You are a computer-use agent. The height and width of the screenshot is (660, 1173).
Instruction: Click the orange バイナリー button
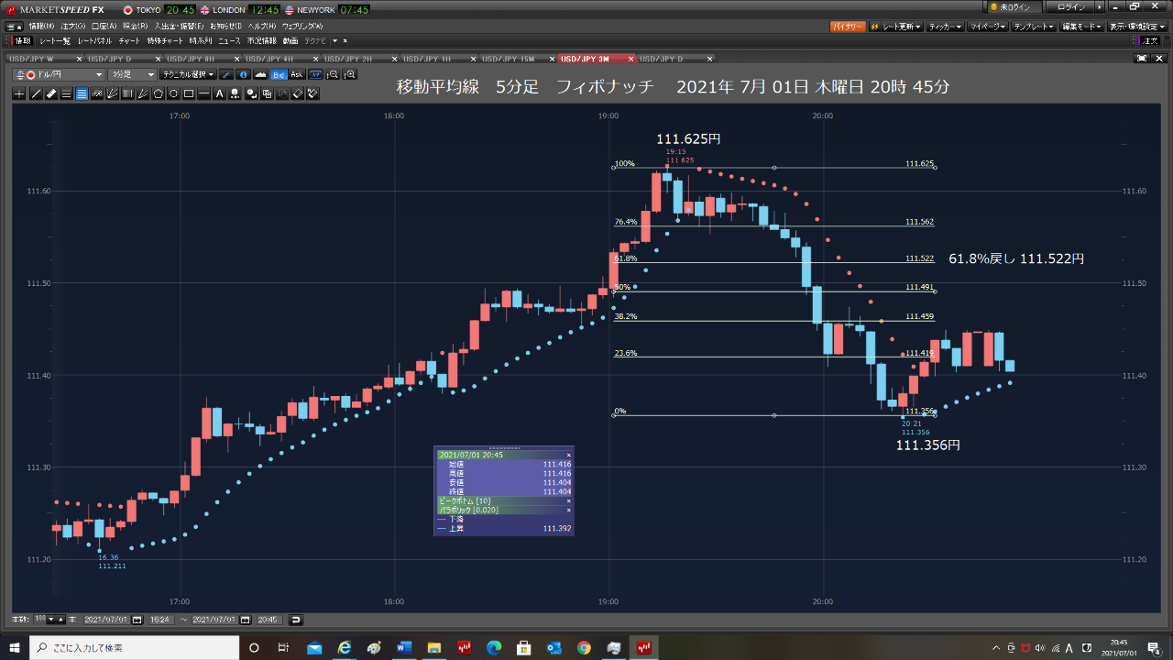coord(847,27)
